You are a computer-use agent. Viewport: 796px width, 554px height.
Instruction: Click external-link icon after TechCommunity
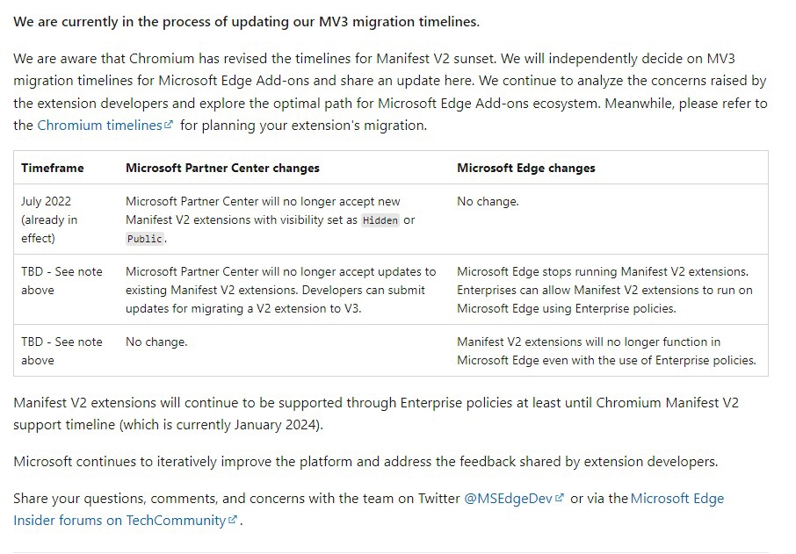click(233, 521)
